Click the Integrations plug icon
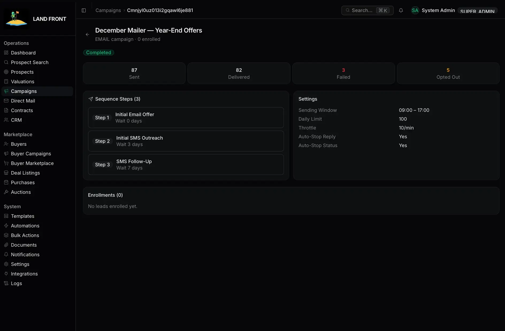The height and width of the screenshot is (331, 505). [x=6, y=274]
